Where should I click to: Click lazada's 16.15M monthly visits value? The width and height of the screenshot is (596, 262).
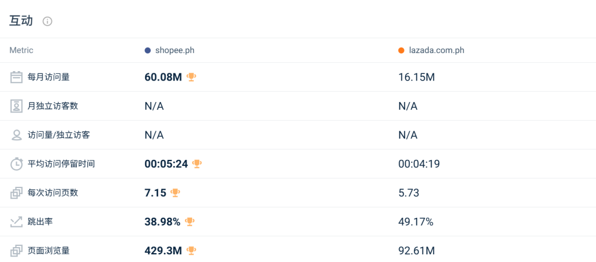coord(417,77)
